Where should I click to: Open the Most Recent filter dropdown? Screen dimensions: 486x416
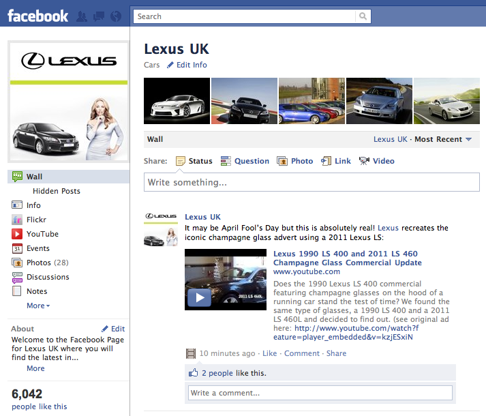coord(443,139)
